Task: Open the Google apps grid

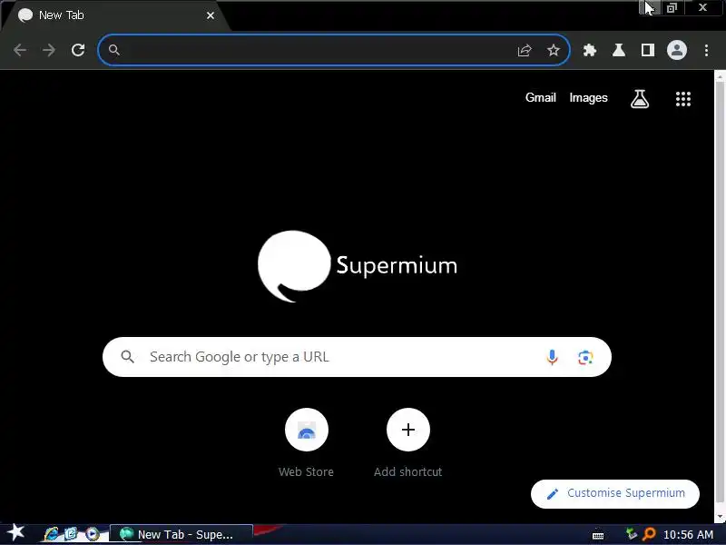Action: pos(683,99)
